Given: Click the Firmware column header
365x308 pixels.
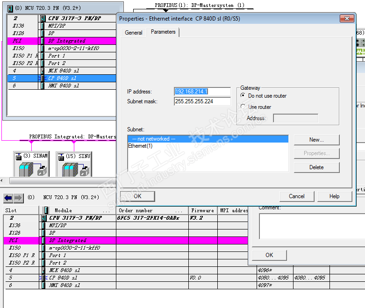Looking at the screenshot, I should point(203,210).
